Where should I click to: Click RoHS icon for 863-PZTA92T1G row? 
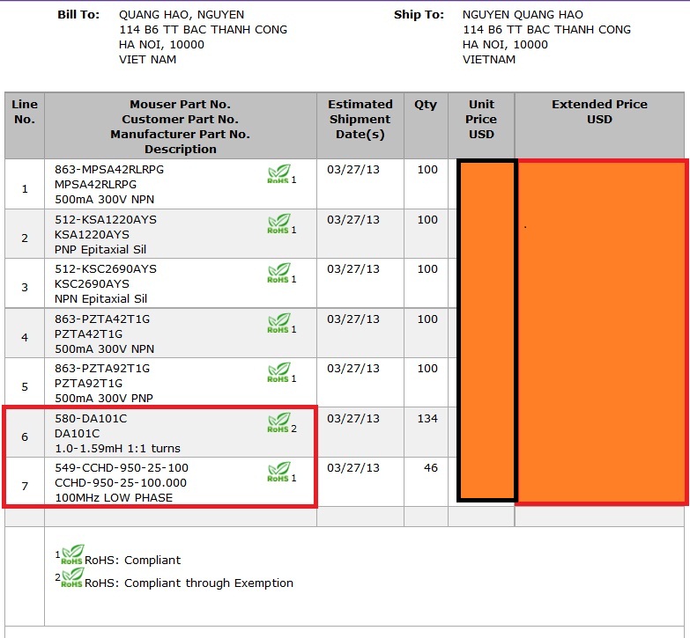click(x=279, y=372)
